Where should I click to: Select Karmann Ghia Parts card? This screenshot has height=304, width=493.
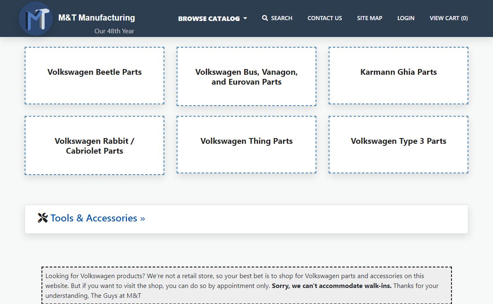399,76
